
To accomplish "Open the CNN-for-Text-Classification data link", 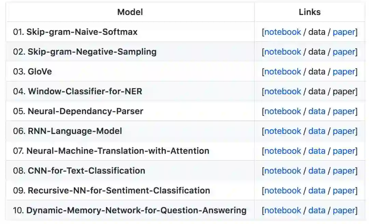I will [x=316, y=171].
